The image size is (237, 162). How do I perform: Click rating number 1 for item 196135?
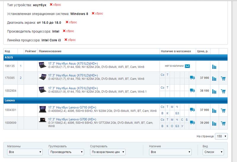[21, 66]
